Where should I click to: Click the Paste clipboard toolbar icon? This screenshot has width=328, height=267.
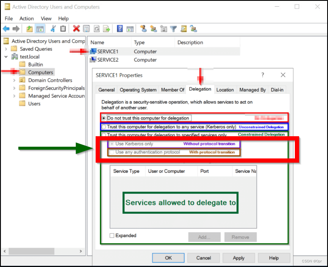(63, 29)
